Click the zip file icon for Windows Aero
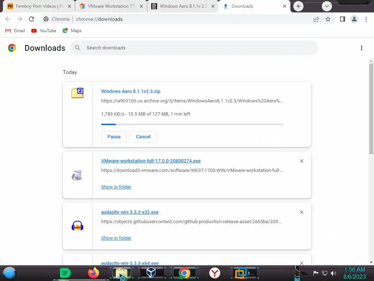The width and height of the screenshot is (374, 281). (x=77, y=93)
